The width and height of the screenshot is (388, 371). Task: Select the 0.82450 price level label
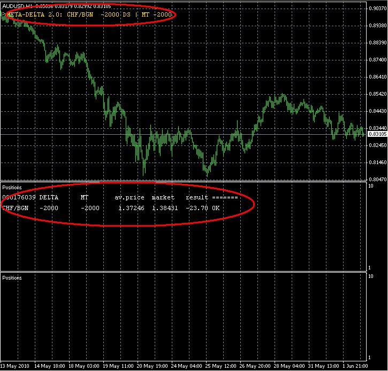click(377, 145)
